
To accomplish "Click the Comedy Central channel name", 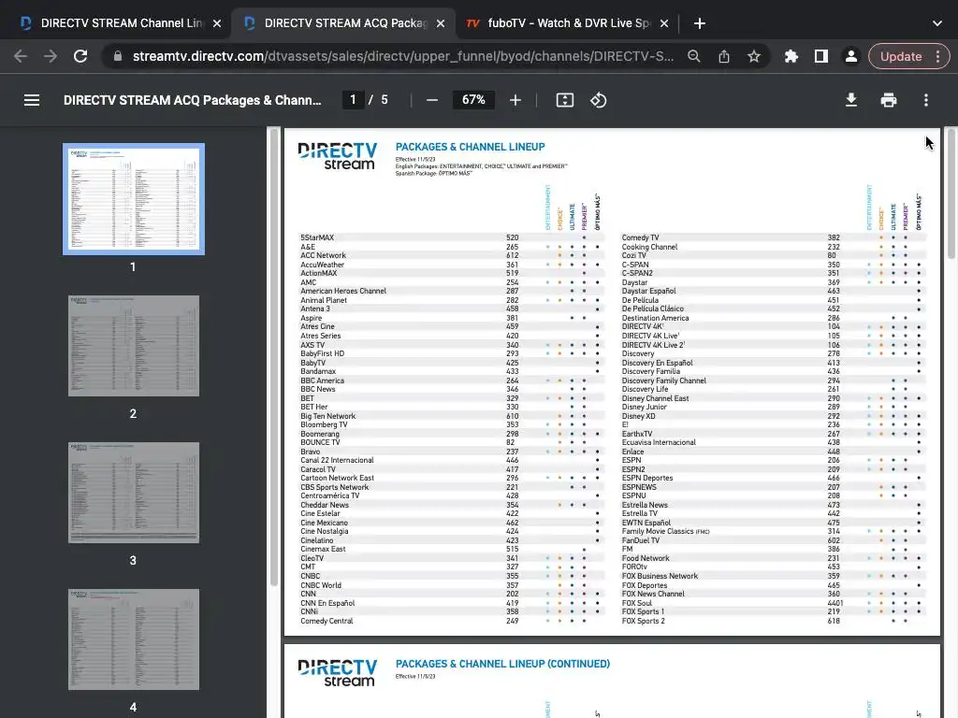I will tap(327, 621).
